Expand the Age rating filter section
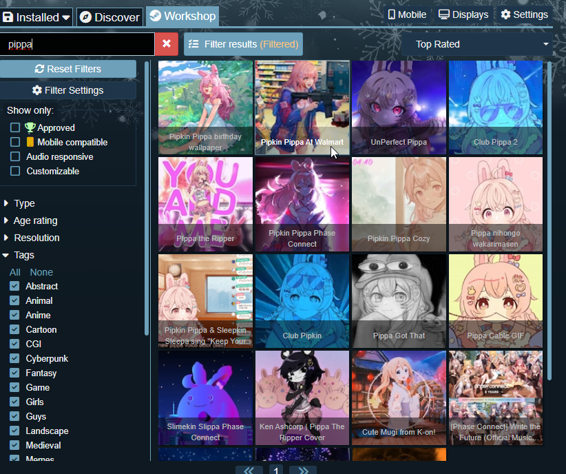The image size is (566, 474). (31, 220)
